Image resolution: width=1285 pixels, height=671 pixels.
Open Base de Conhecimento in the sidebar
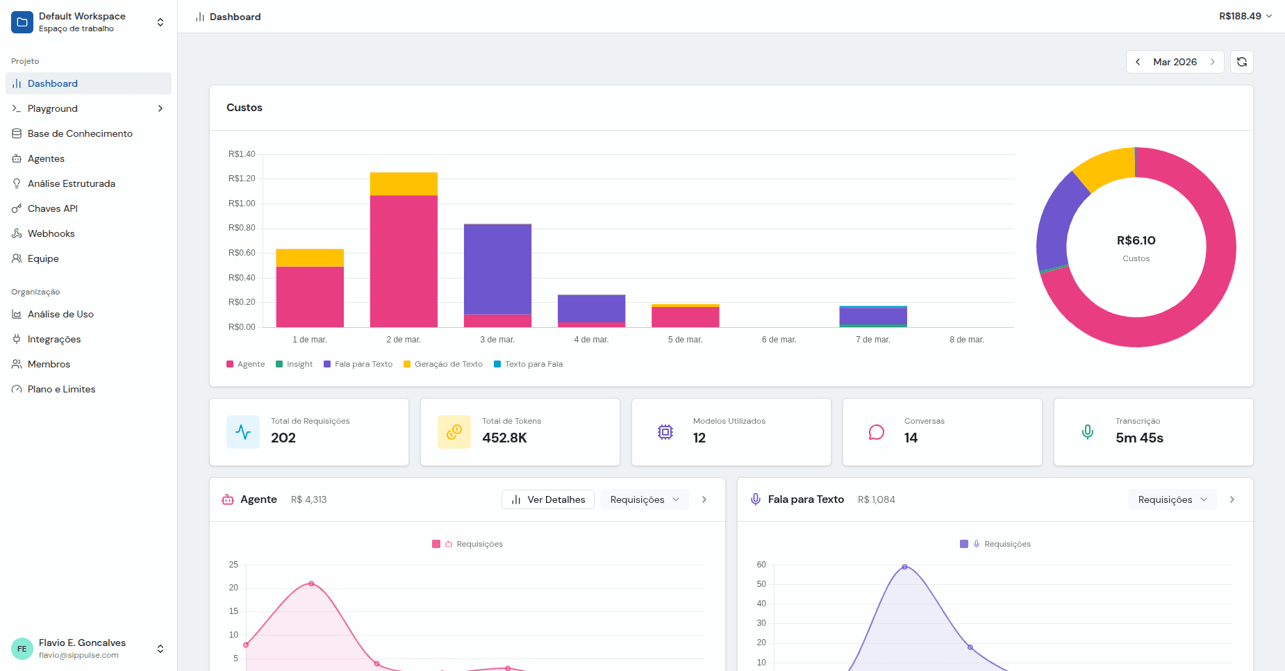pyautogui.click(x=80, y=133)
